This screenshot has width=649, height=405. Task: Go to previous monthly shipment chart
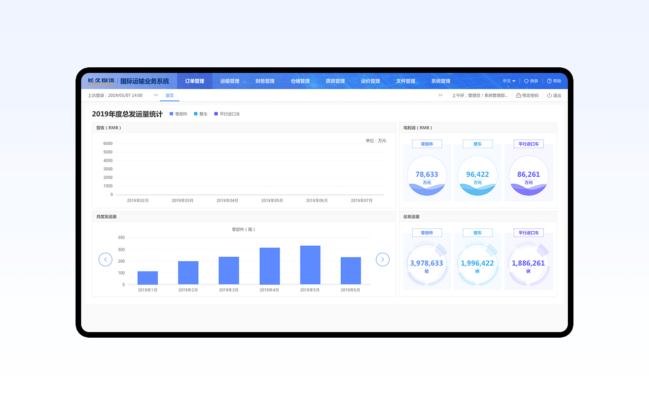105,259
